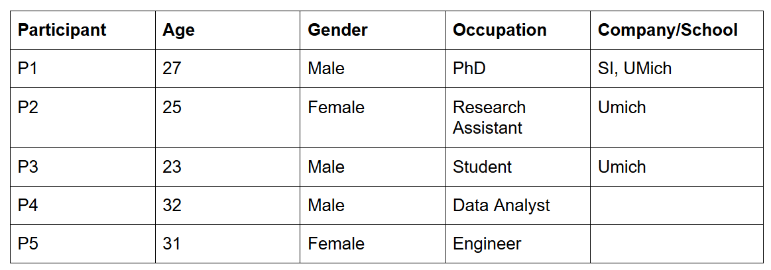Viewport: 771px width, 270px height.
Task: Select the PhD occupation cell
Action: click(517, 68)
